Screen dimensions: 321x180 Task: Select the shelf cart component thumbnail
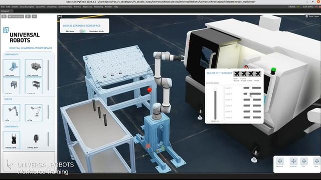[34, 85]
